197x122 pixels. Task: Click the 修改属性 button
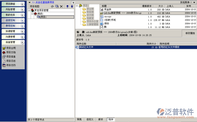[x=190, y=33]
